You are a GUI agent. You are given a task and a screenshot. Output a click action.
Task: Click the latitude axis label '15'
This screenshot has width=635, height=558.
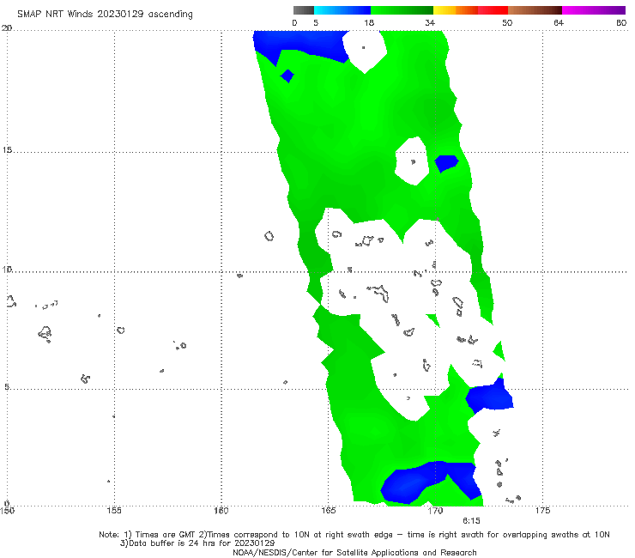coord(7,150)
